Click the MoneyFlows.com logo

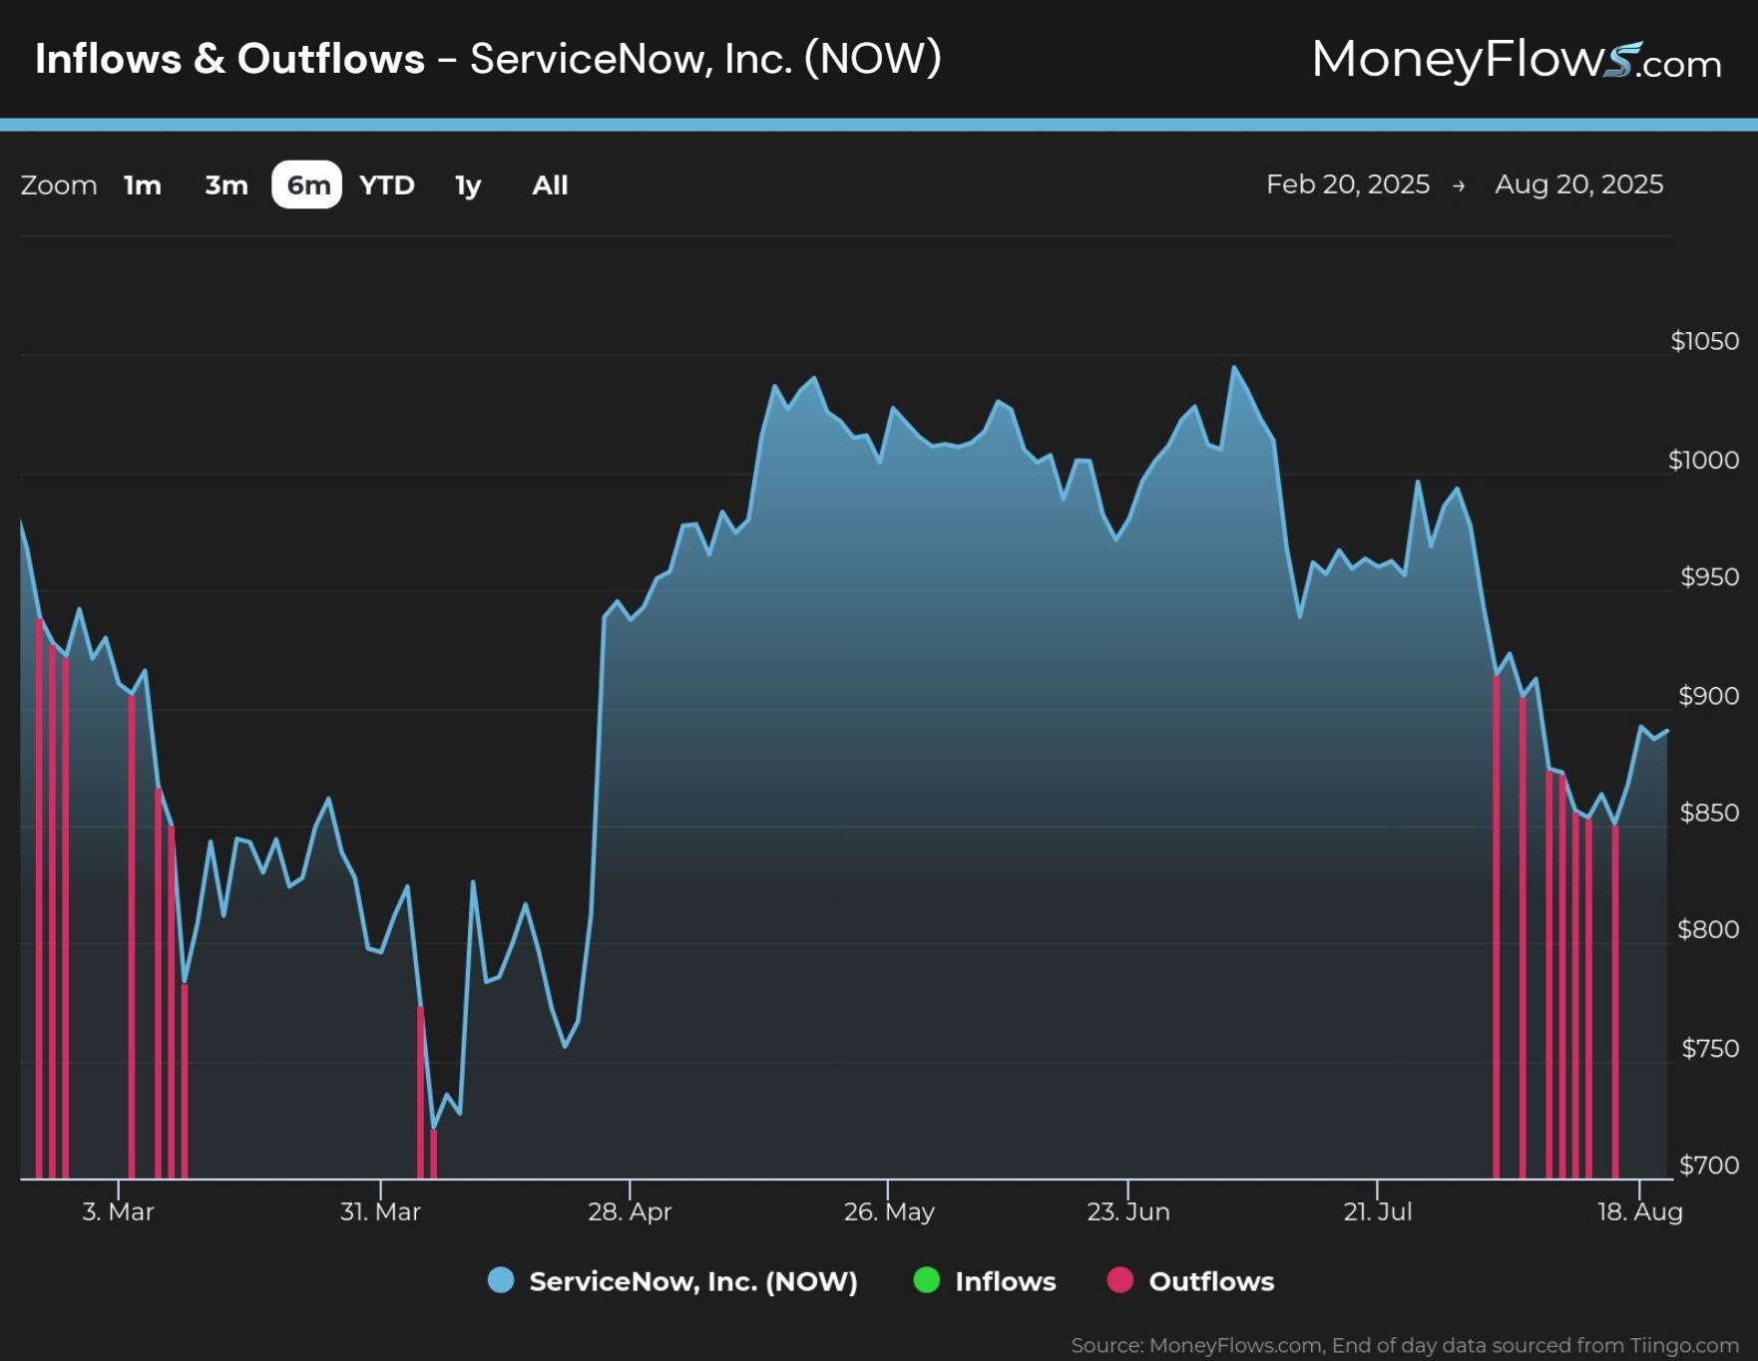1517,60
